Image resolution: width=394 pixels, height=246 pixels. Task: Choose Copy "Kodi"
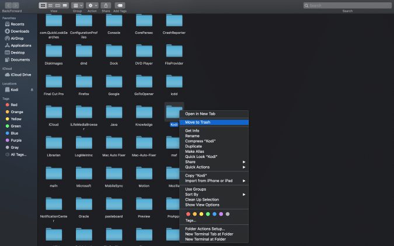coord(214,175)
